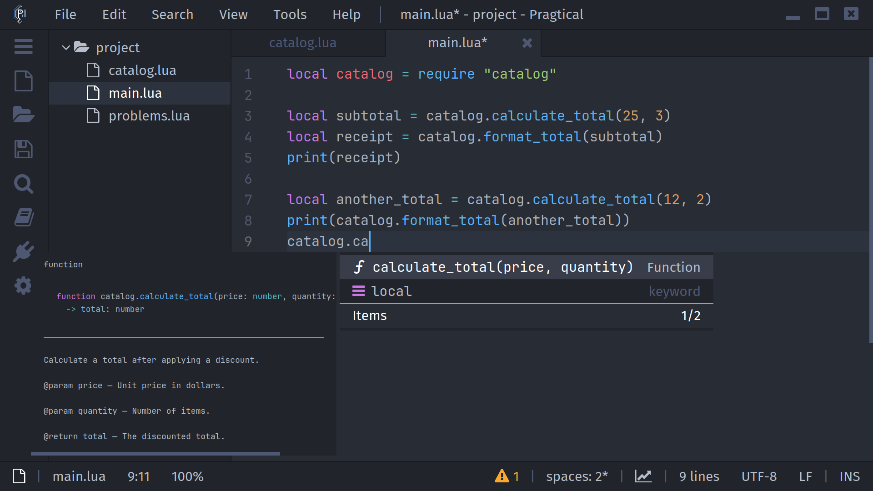Choose the local keyword suggestion

[x=526, y=291]
